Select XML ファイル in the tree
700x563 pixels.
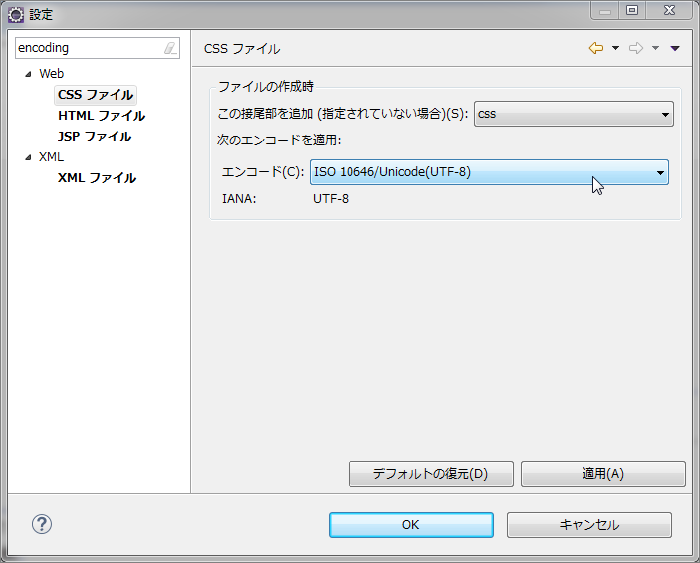pyautogui.click(x=97, y=178)
